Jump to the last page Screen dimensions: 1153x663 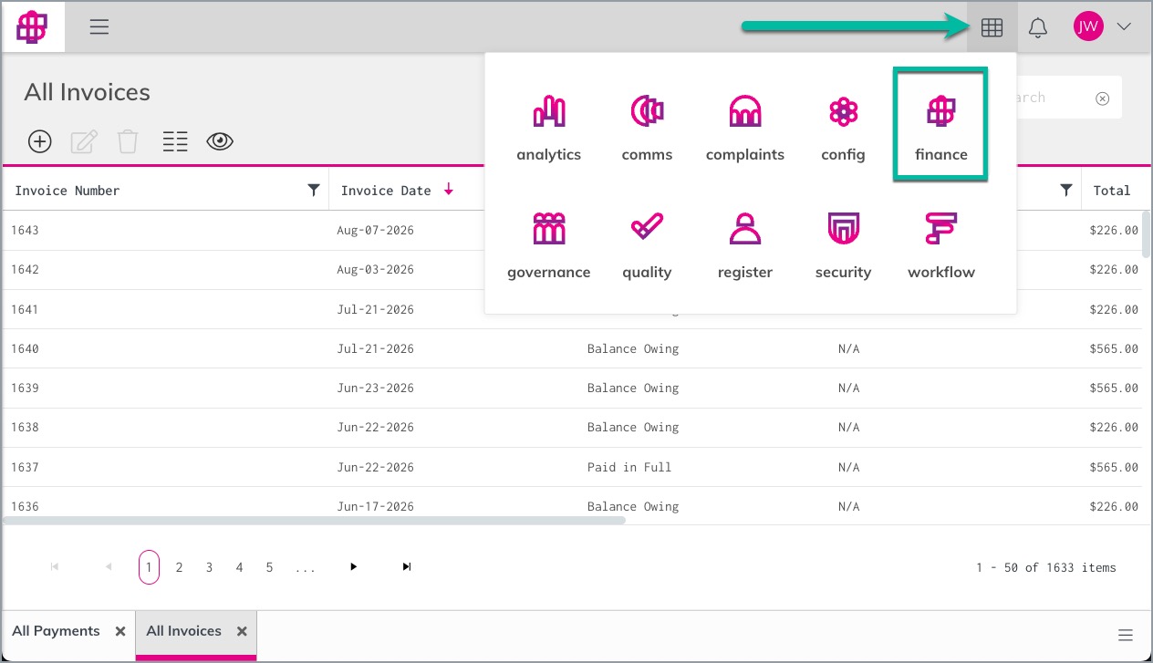pyautogui.click(x=407, y=567)
